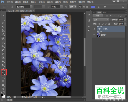
Task: Select the History Brush tool
Action: [3, 50]
